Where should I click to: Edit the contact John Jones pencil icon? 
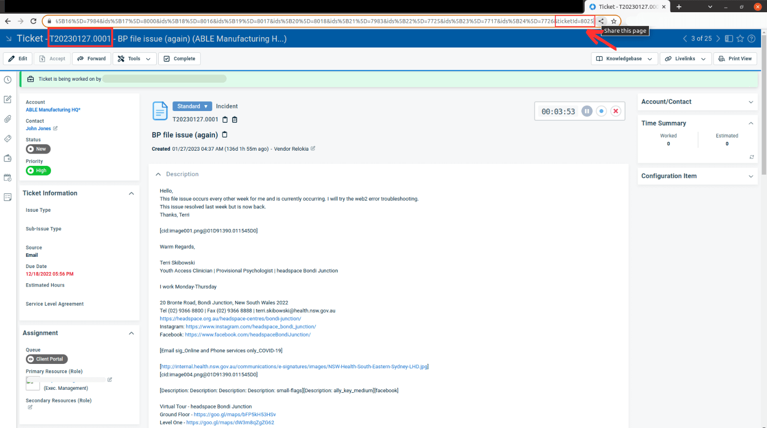55,128
